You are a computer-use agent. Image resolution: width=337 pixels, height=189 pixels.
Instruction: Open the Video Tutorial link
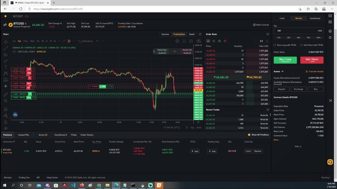click(x=261, y=25)
